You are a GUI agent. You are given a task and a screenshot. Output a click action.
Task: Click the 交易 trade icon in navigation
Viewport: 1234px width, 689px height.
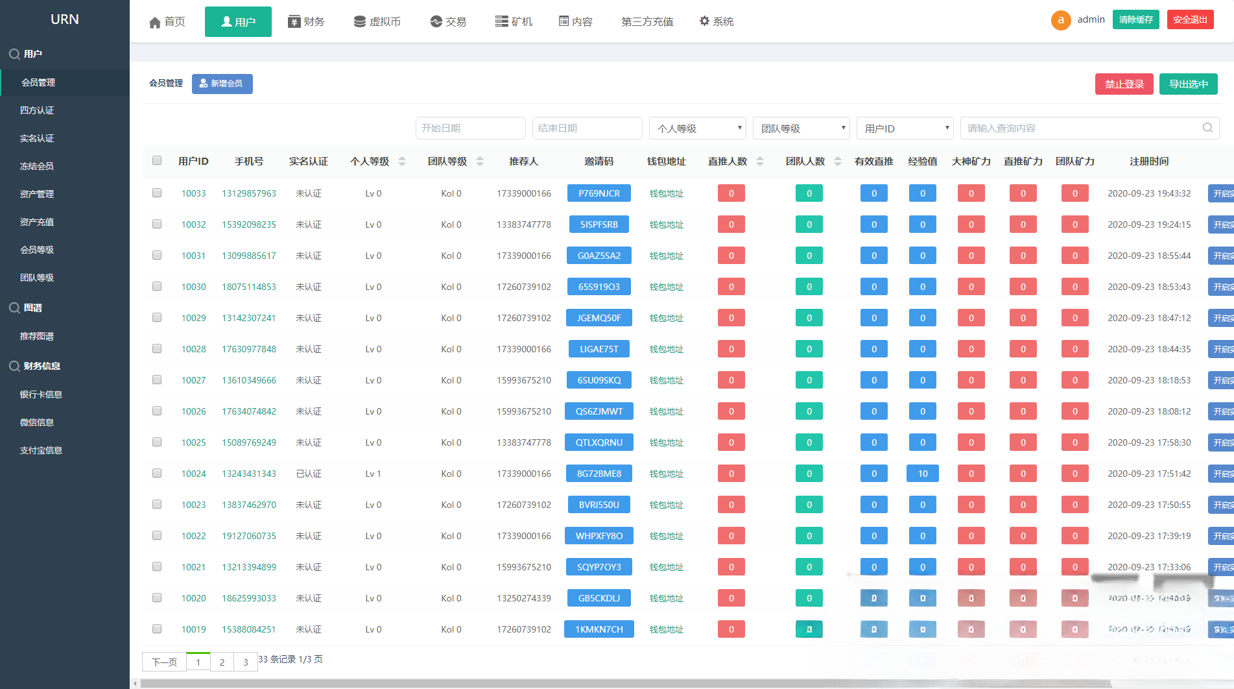tap(434, 21)
